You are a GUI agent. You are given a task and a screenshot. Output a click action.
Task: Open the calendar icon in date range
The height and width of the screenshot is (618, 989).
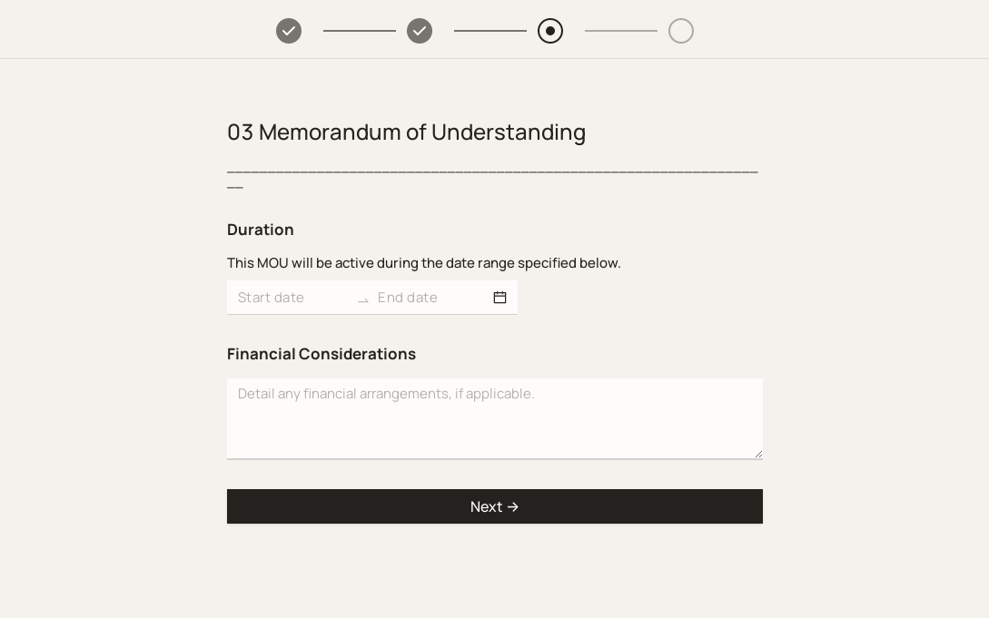pyautogui.click(x=499, y=298)
